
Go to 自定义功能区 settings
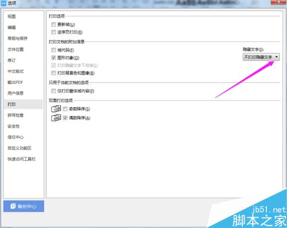coord(20,148)
